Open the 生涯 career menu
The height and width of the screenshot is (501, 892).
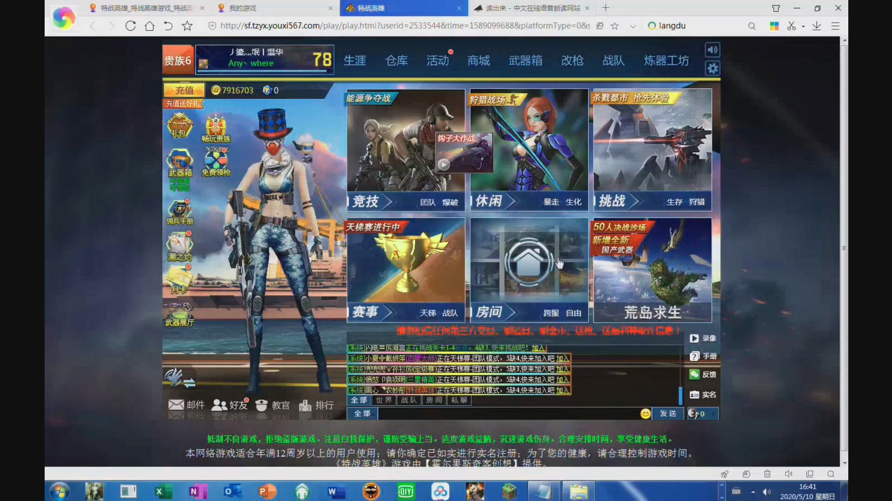(x=355, y=60)
